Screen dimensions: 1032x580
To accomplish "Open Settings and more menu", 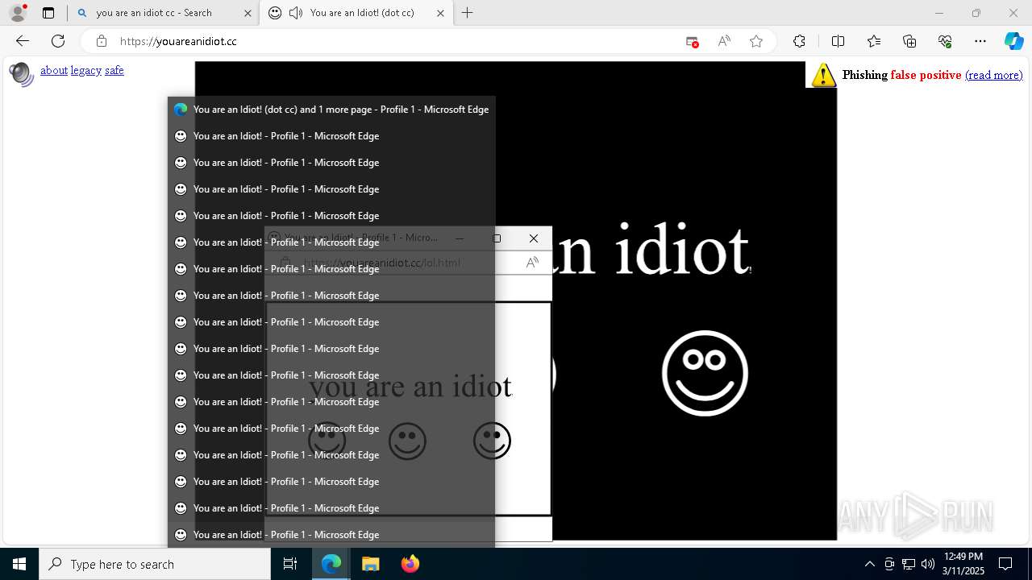I will click(x=980, y=41).
